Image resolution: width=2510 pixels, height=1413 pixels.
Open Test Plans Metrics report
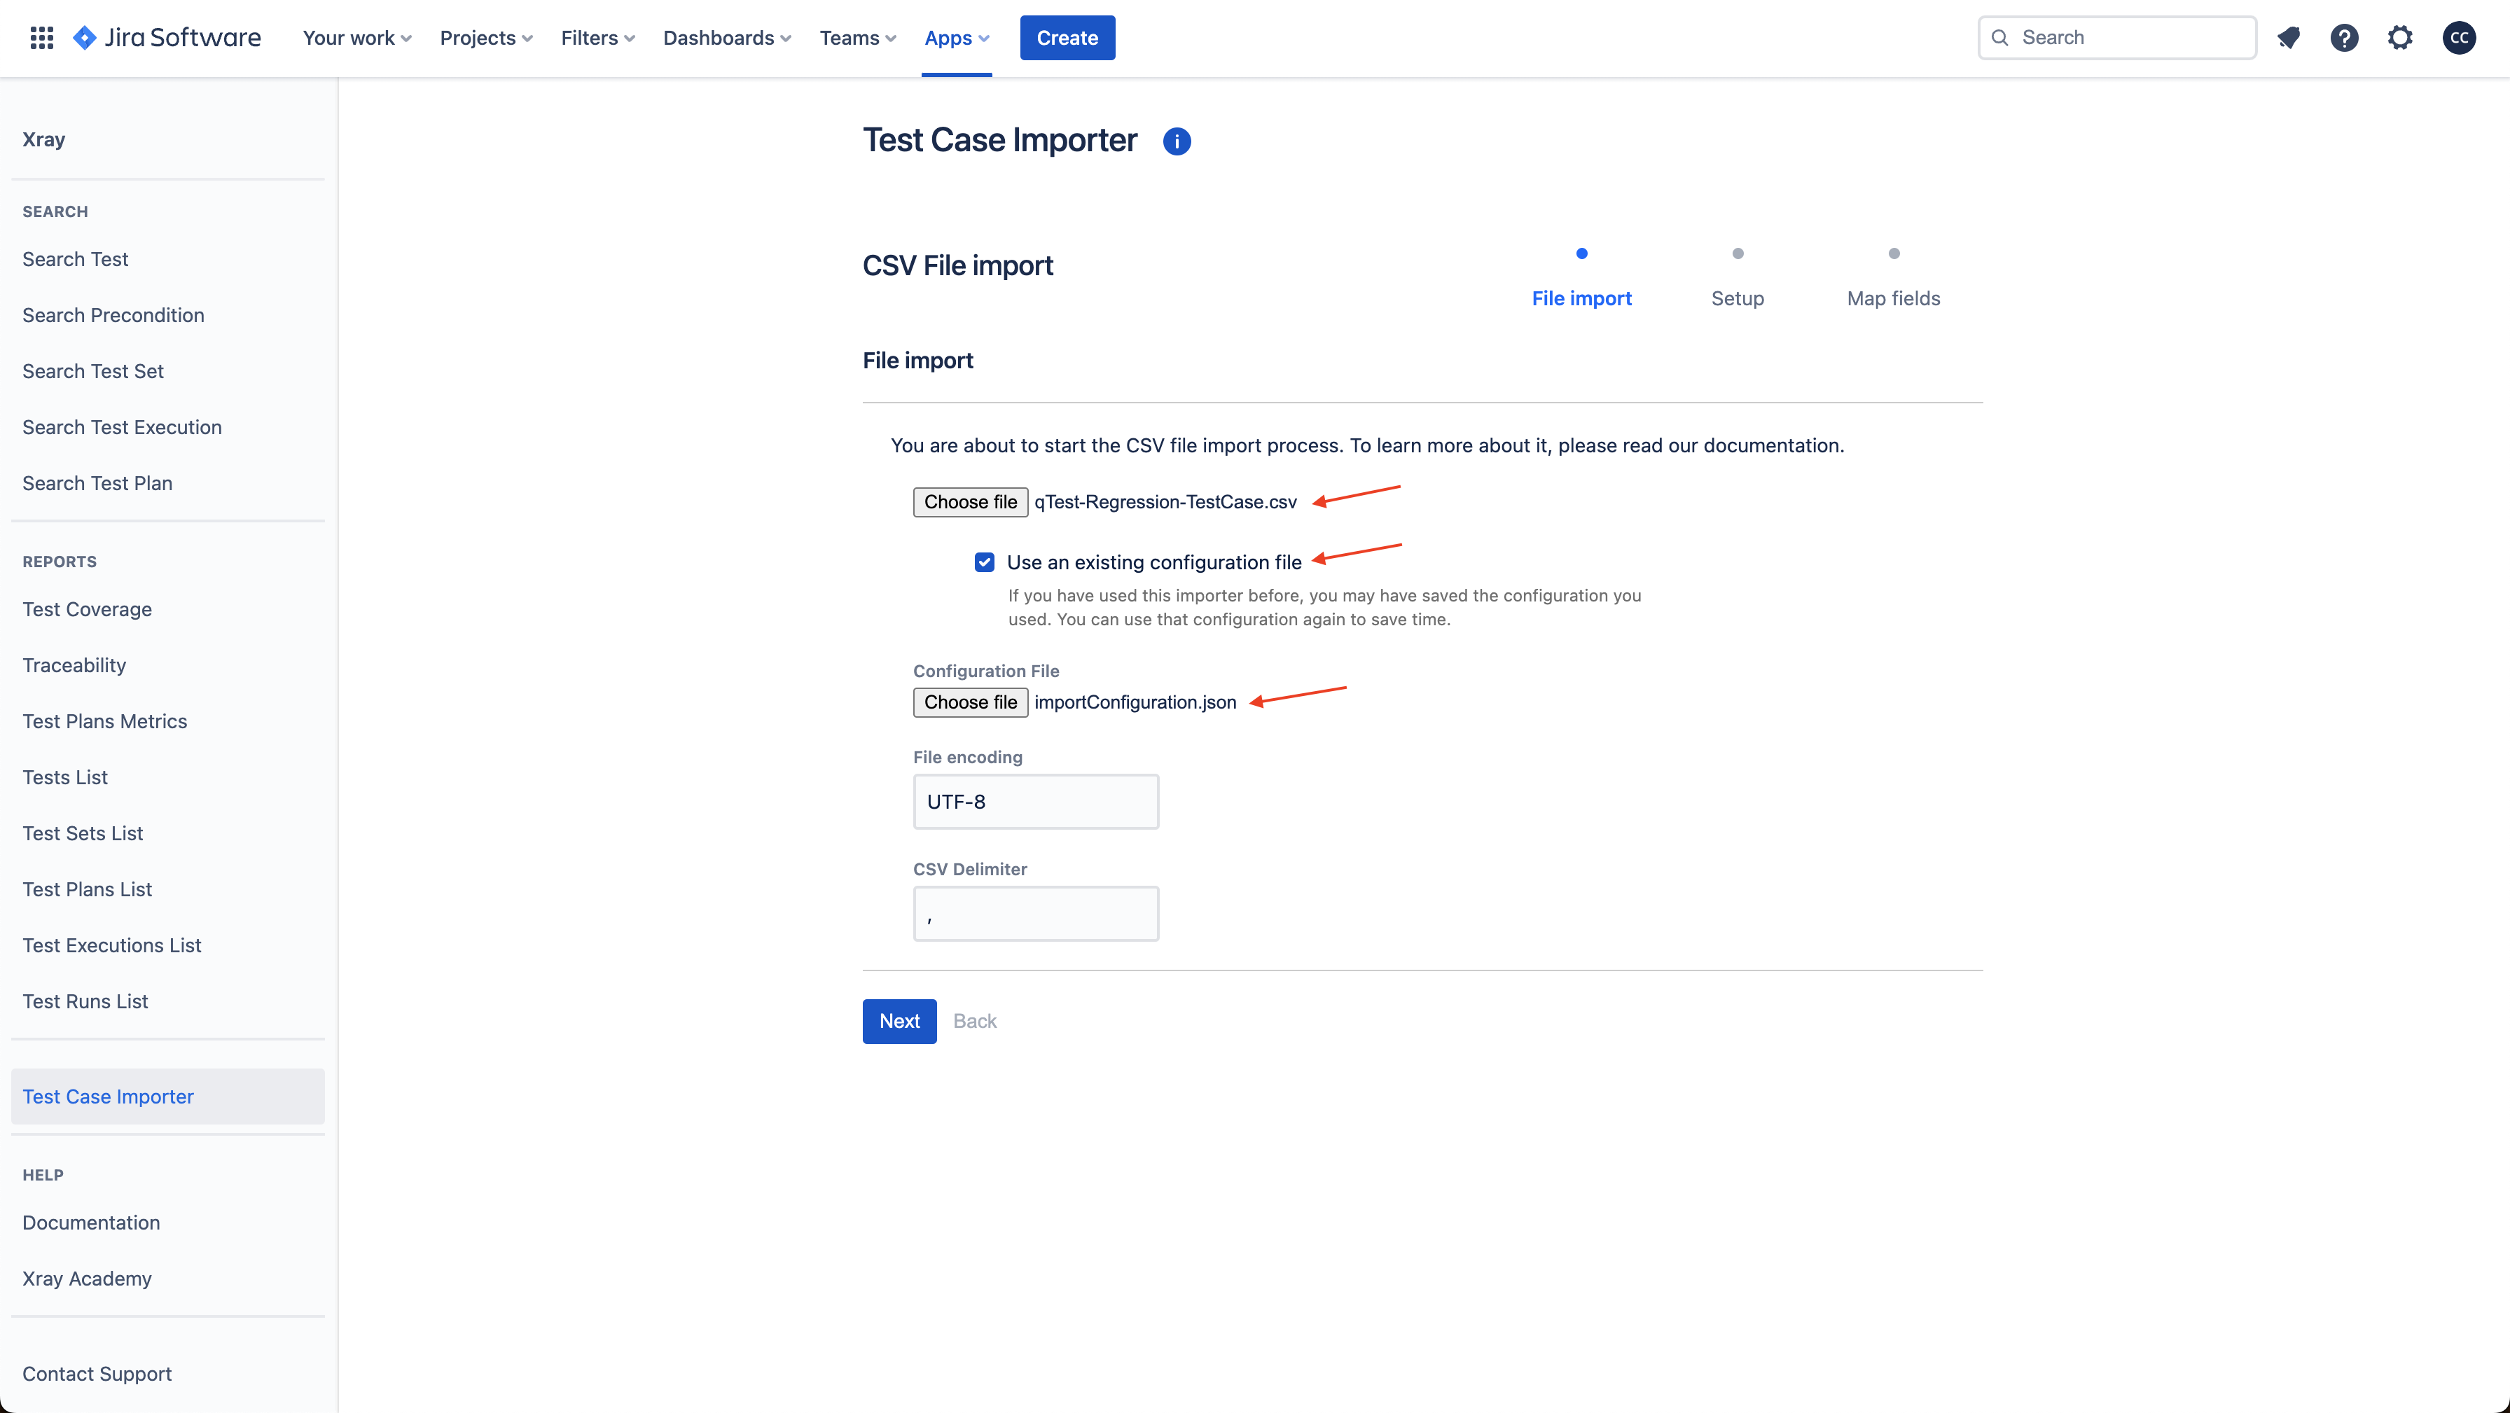click(x=104, y=721)
